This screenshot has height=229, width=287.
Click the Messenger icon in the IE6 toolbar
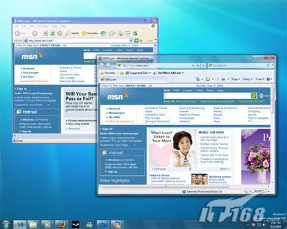[x=135, y=34]
